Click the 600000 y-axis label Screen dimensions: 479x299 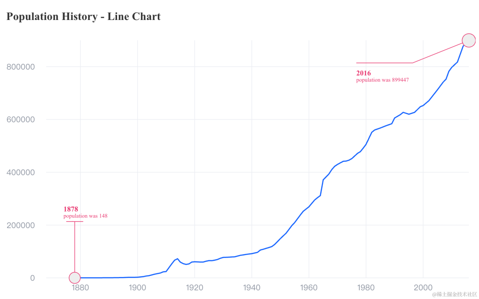(x=21, y=120)
